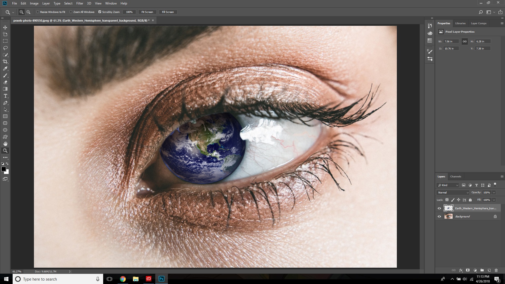Click Zoom Out mode icon in options bar

coord(28,12)
